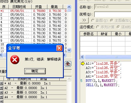
Task: Click the 名称 input field Formula5
Action: tap(113, 7)
